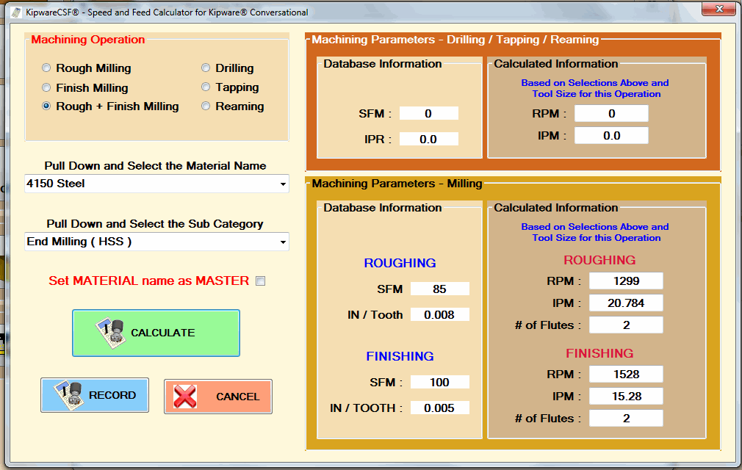Choose the Drilling operation radio button
742x470 pixels.
click(x=206, y=68)
